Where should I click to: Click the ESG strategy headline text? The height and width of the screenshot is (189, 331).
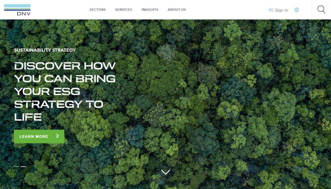65,91
